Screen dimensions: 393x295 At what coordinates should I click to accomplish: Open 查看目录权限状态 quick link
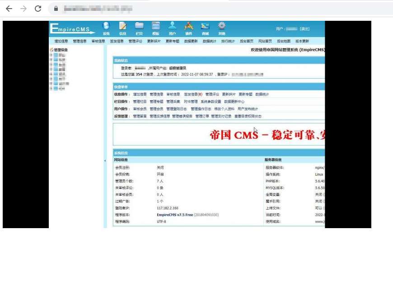248,116
